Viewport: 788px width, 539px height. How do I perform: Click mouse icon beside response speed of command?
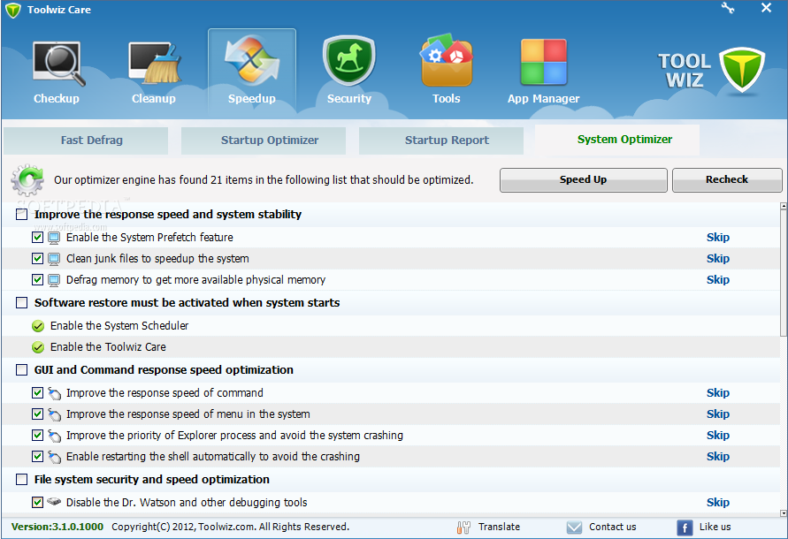click(54, 393)
